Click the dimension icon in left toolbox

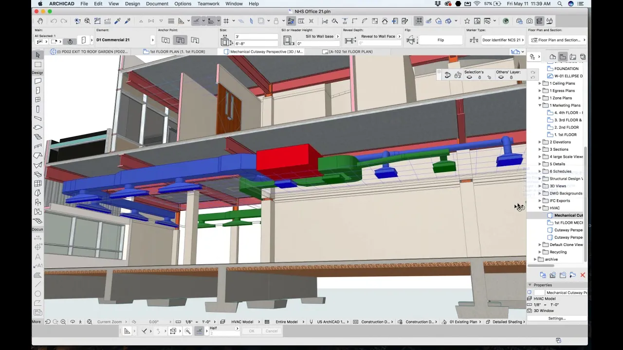[x=38, y=238]
